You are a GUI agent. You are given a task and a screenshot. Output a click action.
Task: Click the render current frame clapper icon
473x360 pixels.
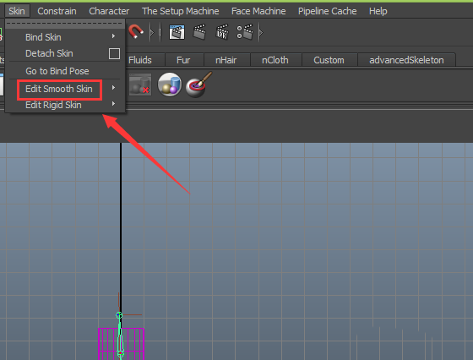(199, 31)
